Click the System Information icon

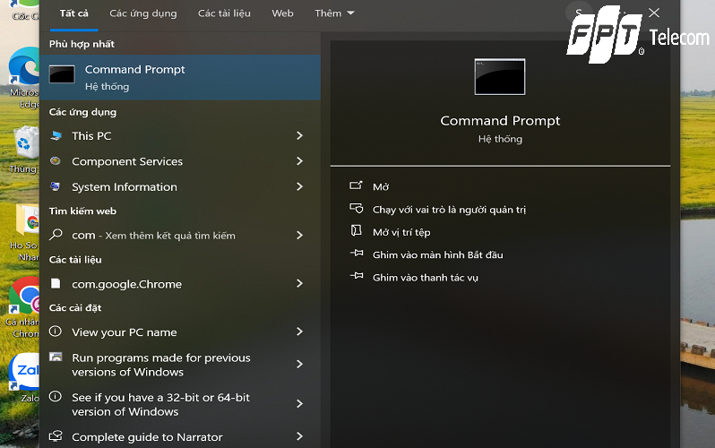(56, 187)
